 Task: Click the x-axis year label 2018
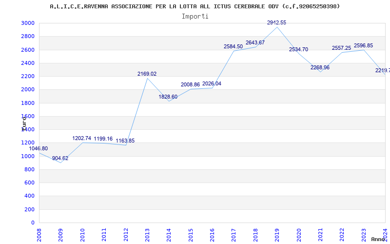255,235
